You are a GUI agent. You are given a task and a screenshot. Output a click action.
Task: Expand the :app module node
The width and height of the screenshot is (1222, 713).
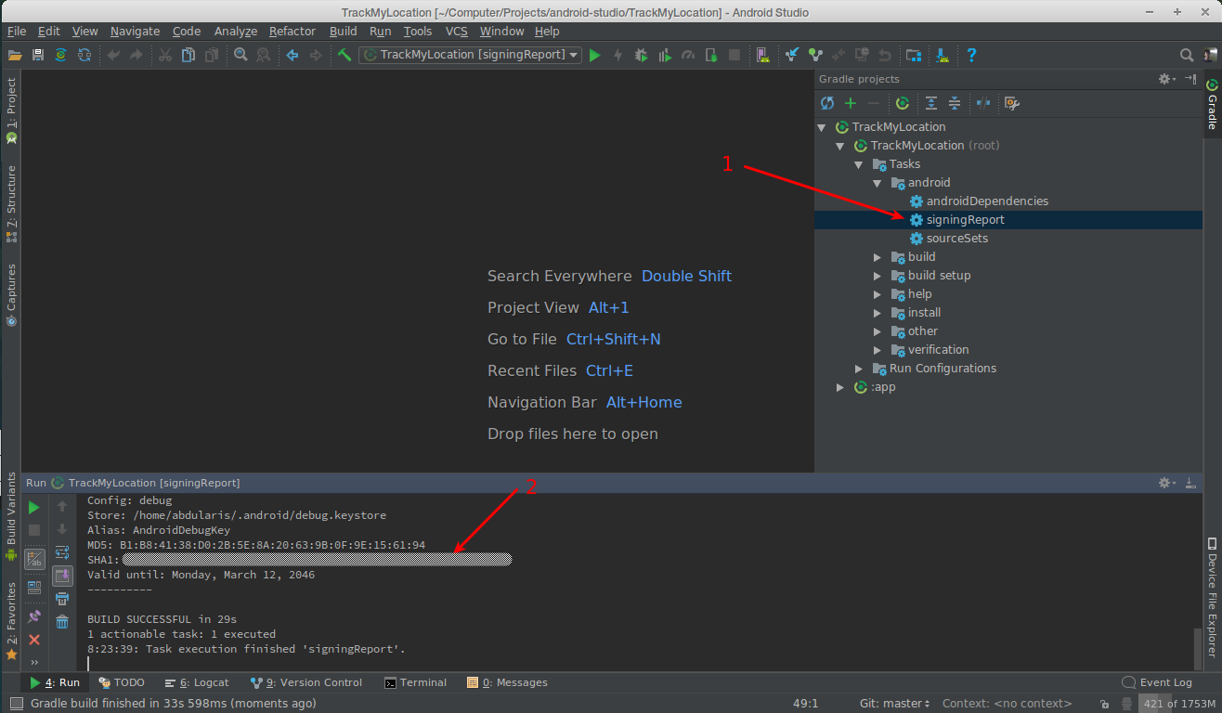point(839,387)
